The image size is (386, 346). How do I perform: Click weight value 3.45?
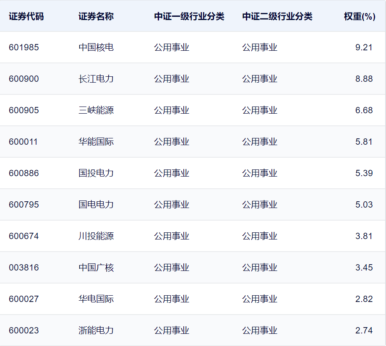coord(364,267)
